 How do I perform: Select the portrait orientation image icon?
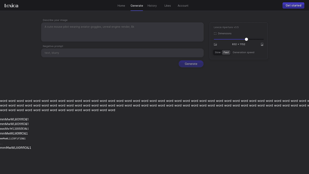click(262, 44)
